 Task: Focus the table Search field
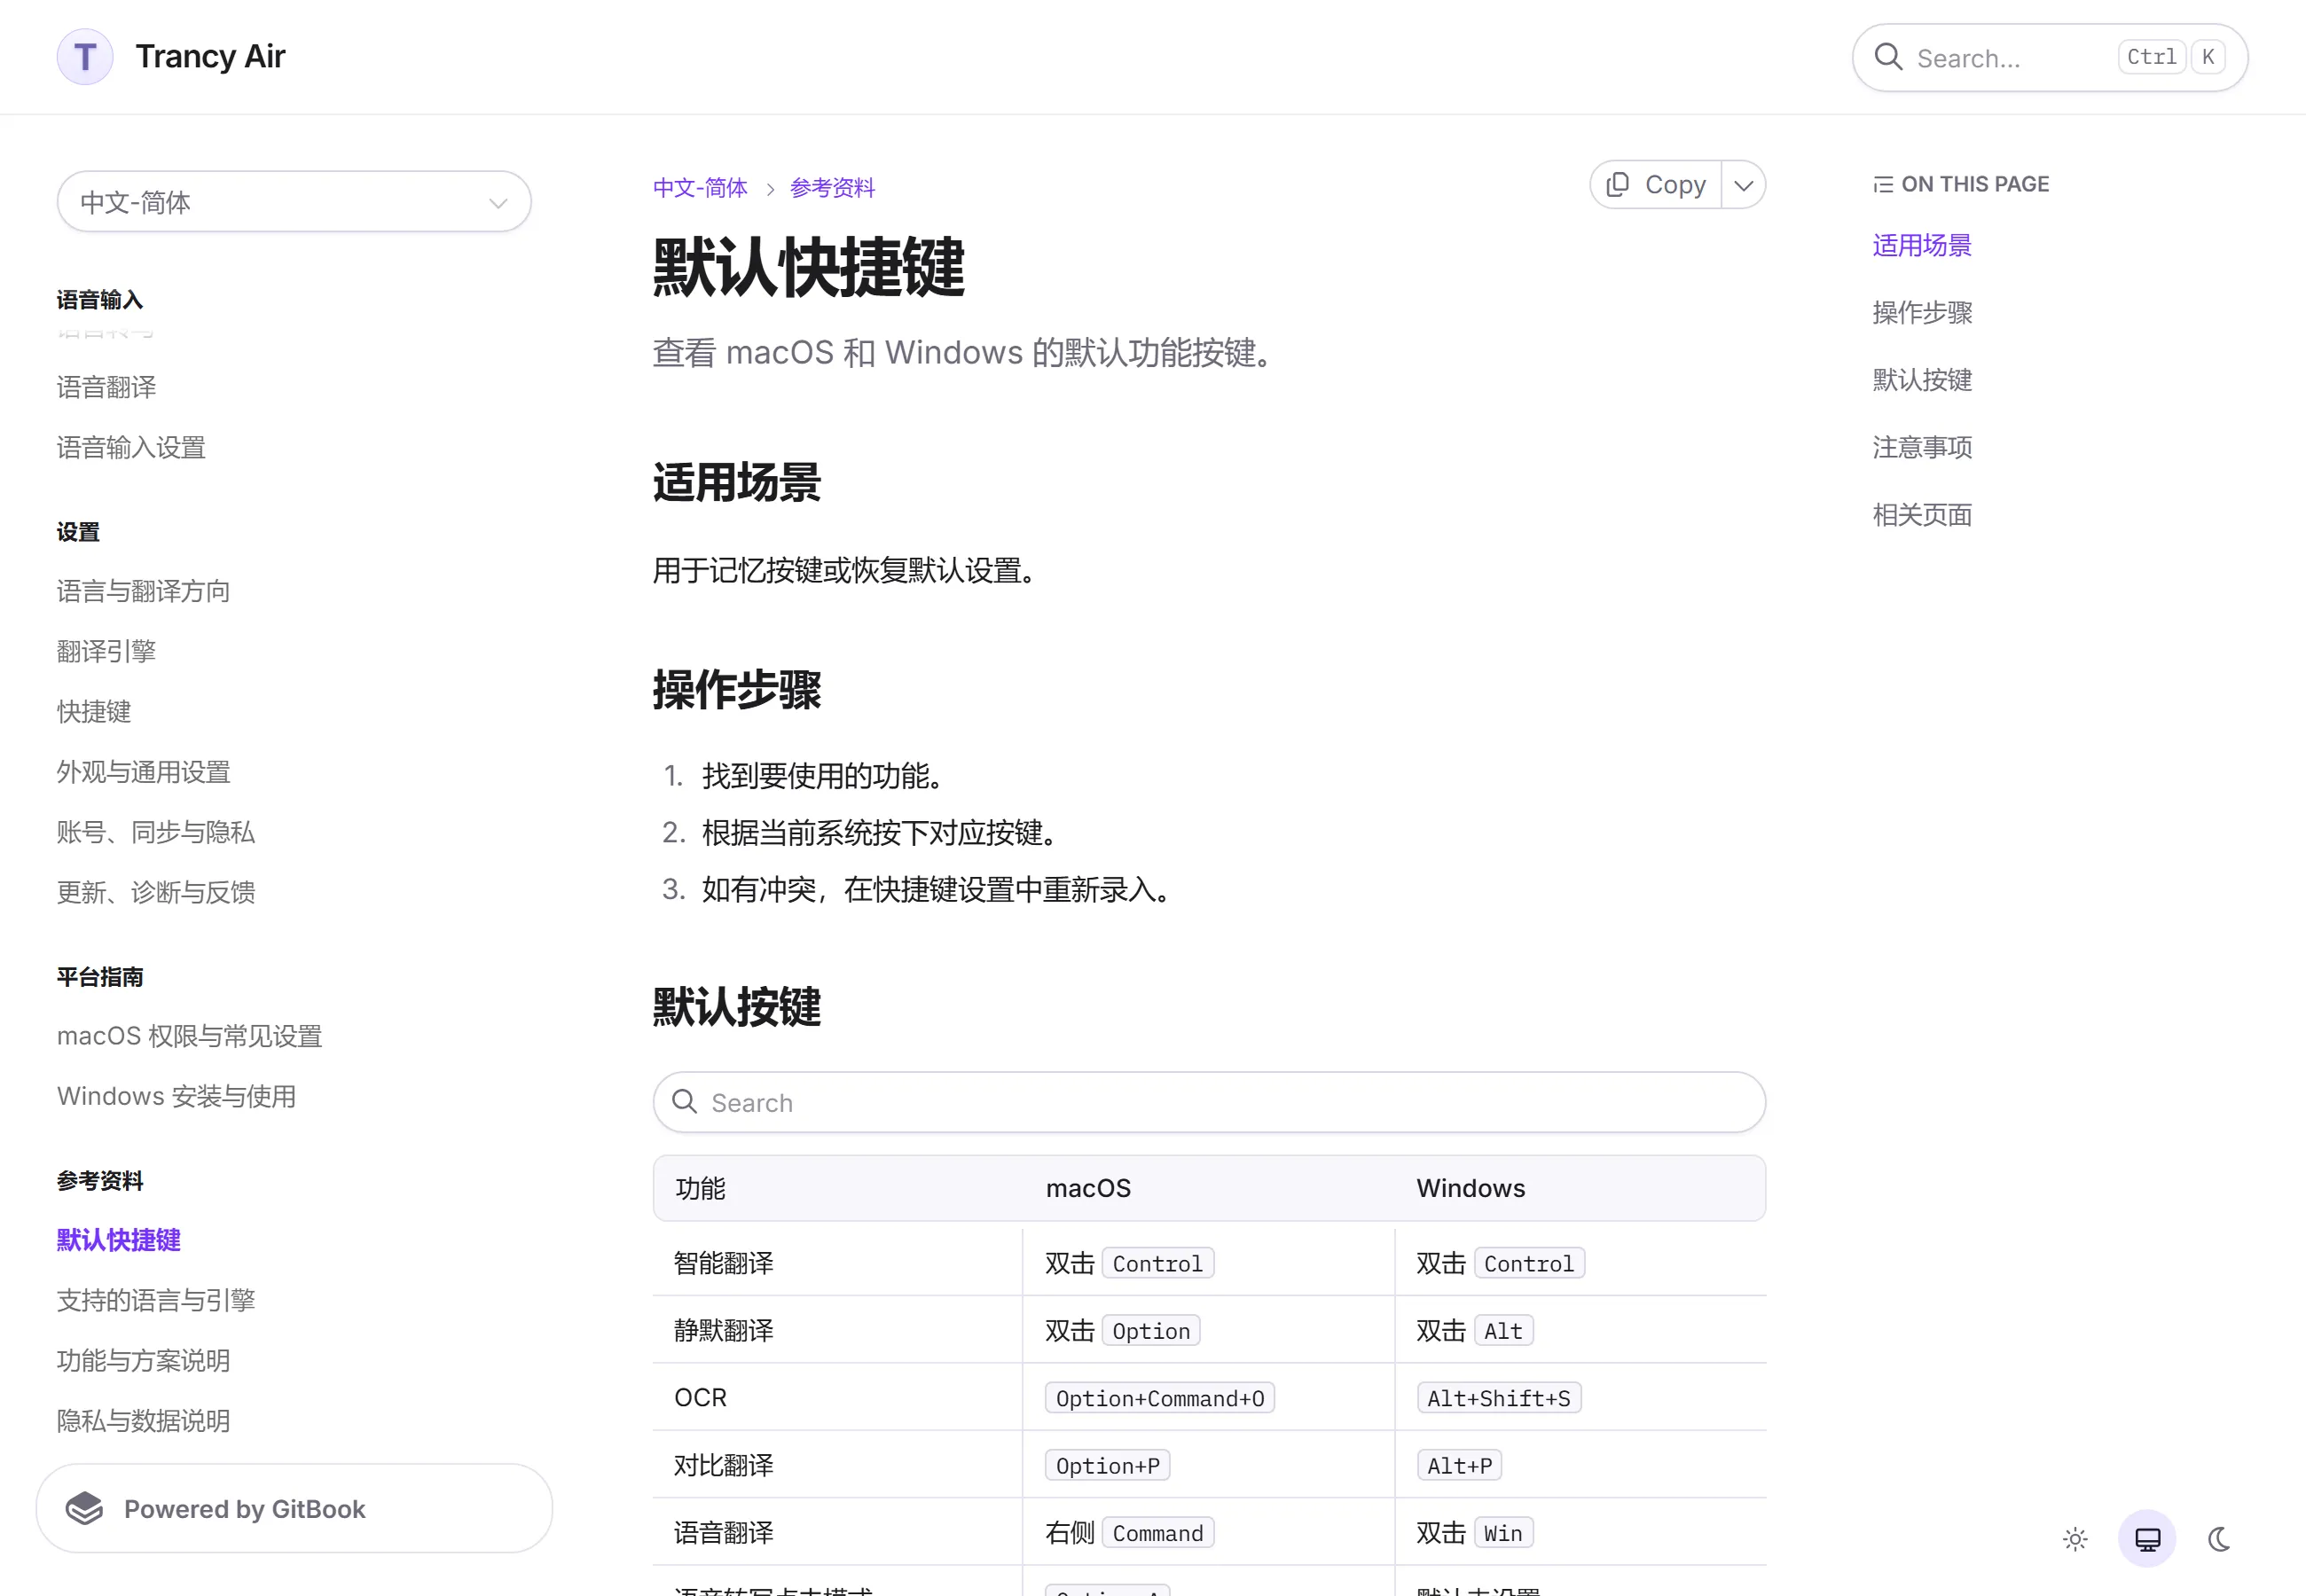(1209, 1102)
